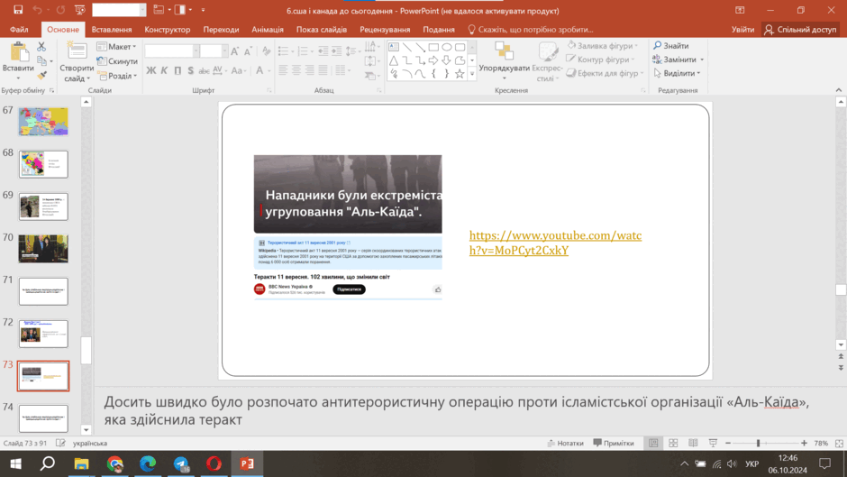Open the Виділити selection dropdown
Image resolution: width=847 pixels, height=477 pixels.
[677, 73]
